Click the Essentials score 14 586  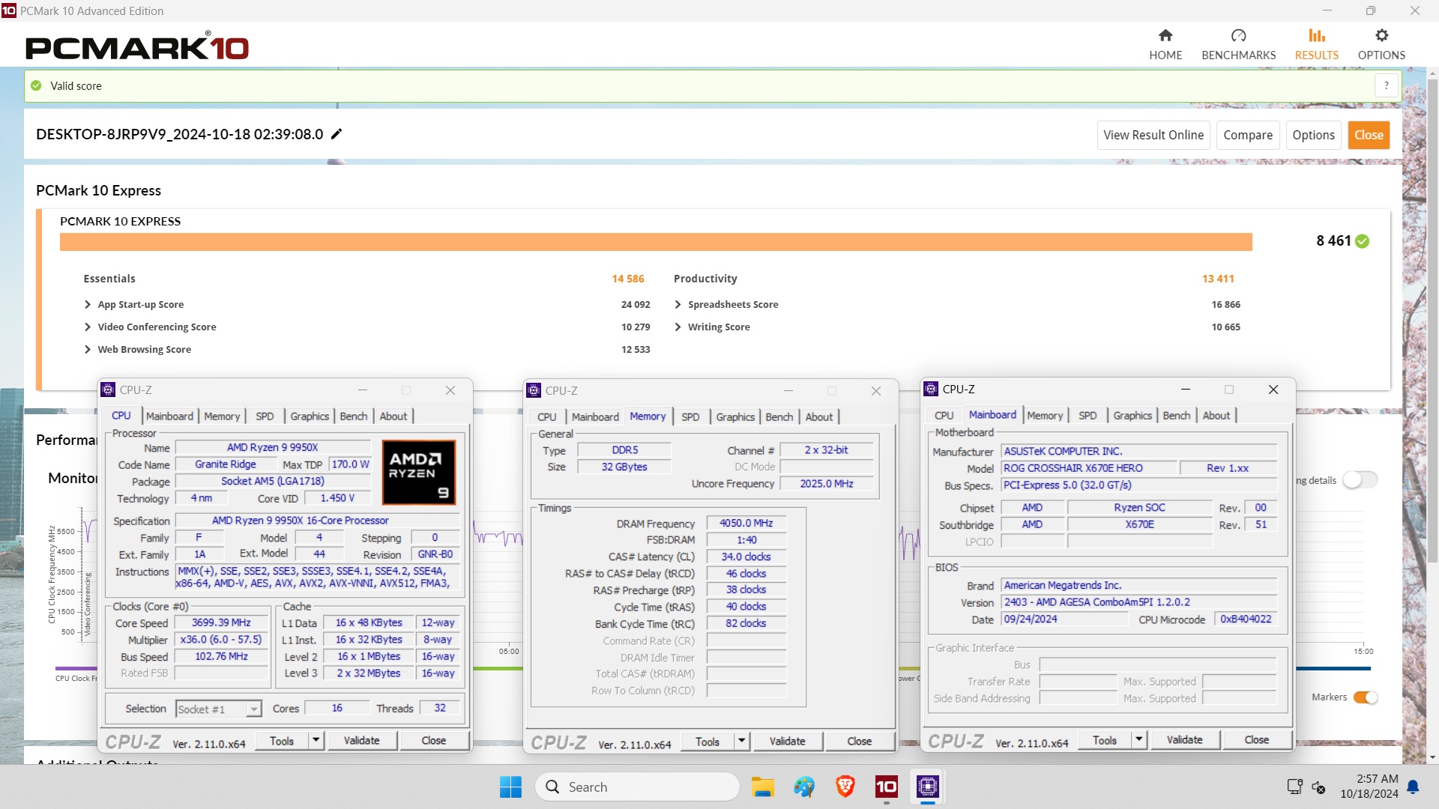627,279
